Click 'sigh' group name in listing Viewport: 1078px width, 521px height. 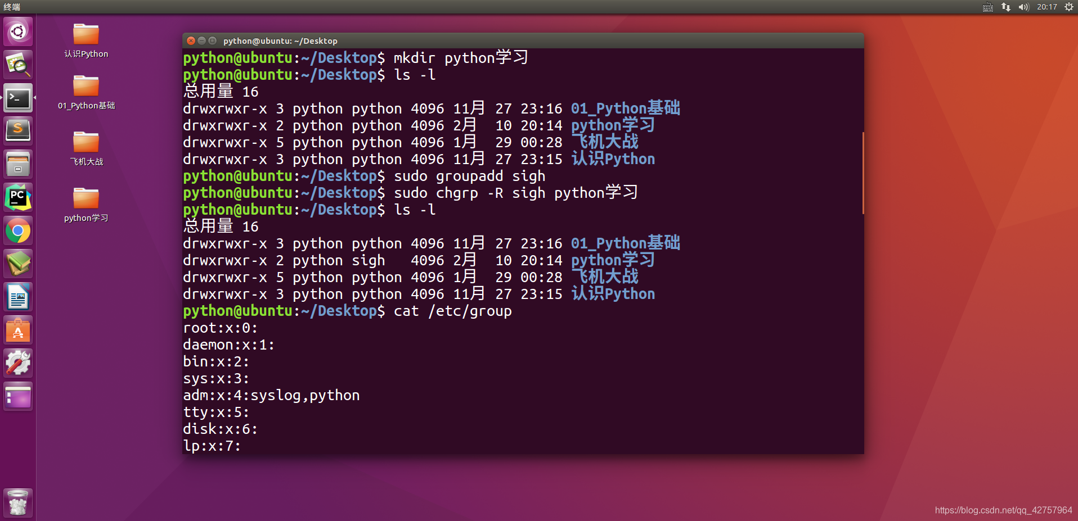[x=369, y=260]
